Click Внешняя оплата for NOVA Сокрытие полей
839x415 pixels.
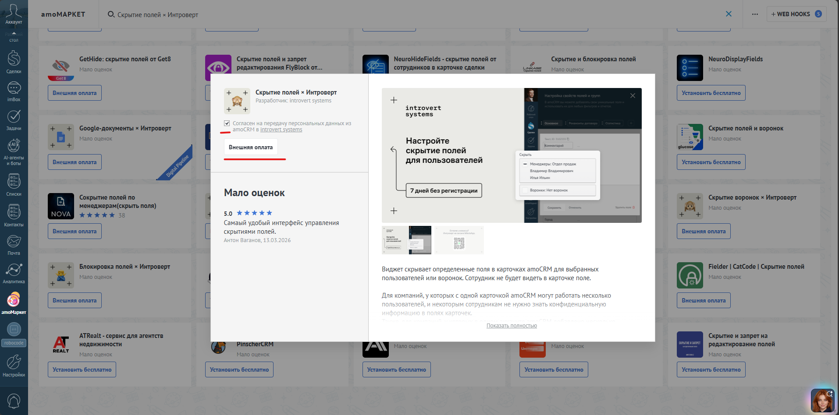coord(75,231)
